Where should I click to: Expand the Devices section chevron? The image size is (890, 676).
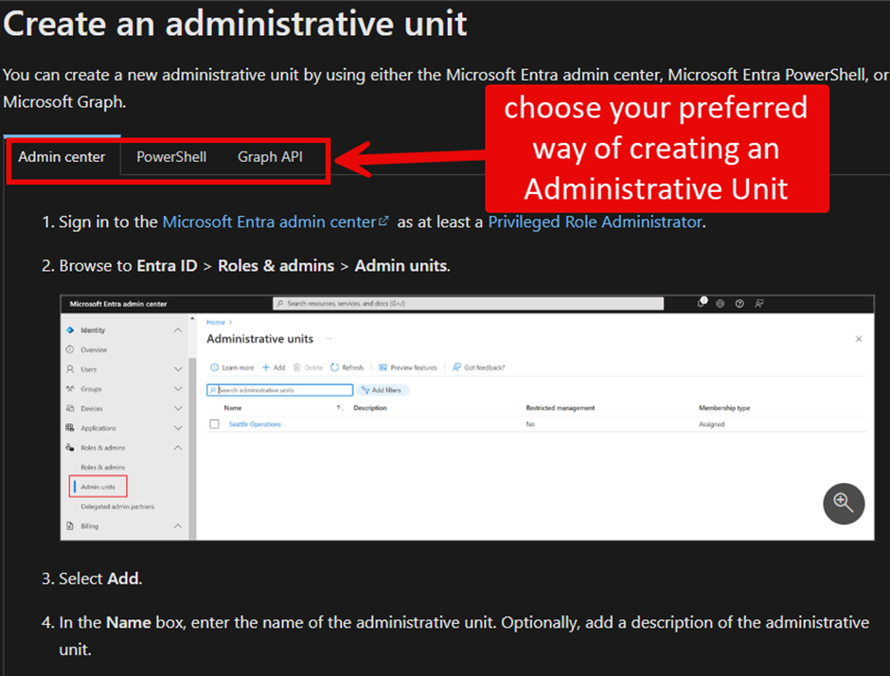pos(178,408)
